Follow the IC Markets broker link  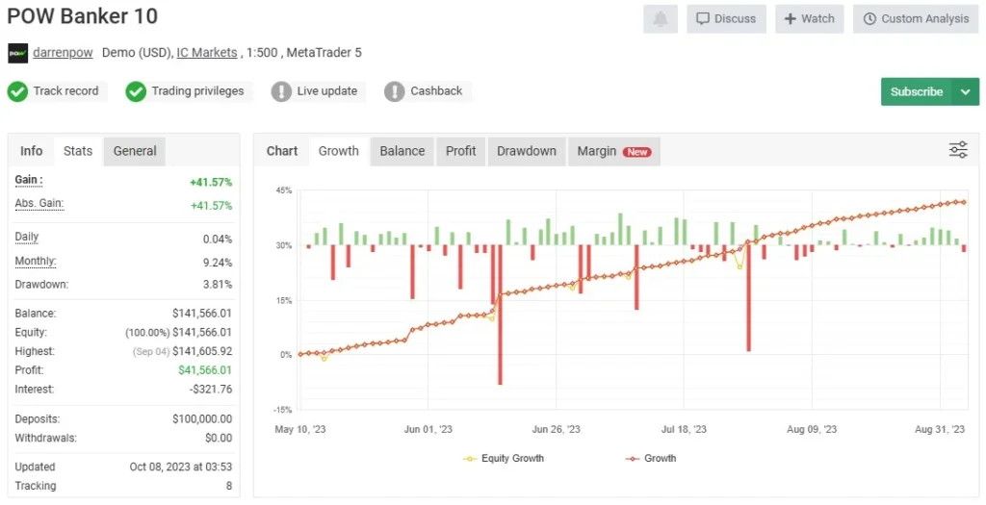coord(207,53)
